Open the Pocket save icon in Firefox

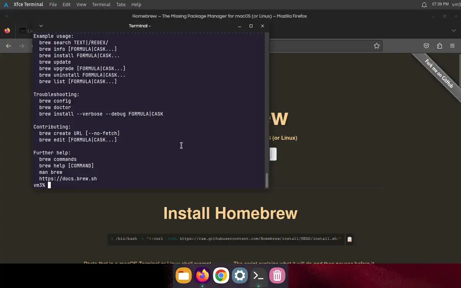pos(426,46)
